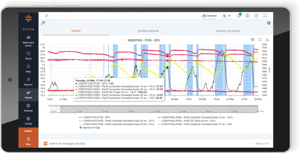Collapse sidebar with hamburger menu
The width and height of the screenshot is (300, 153).
pyautogui.click(x=46, y=16)
